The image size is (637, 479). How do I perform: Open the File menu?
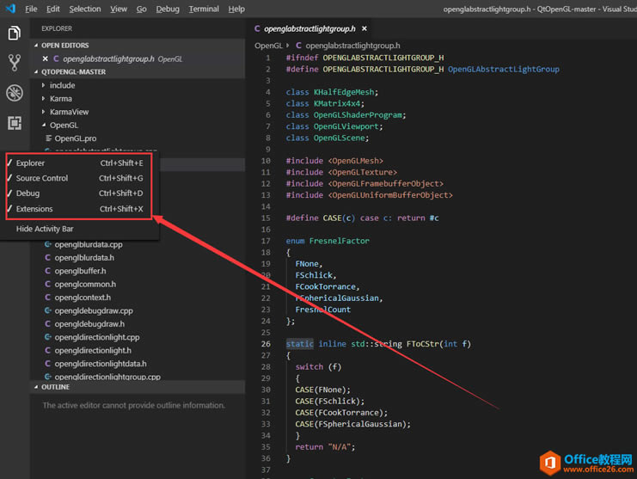pos(31,9)
